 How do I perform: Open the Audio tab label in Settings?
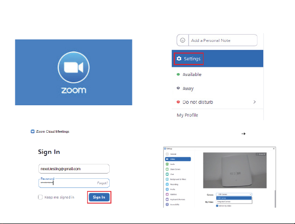[x=172, y=164]
